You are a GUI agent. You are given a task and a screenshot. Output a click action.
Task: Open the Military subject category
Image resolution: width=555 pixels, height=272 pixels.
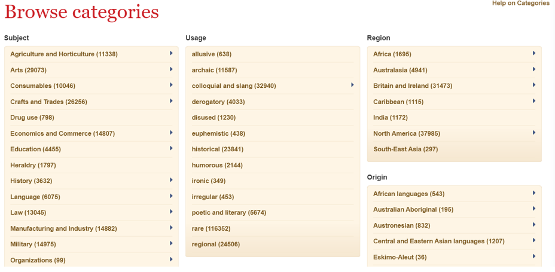pos(33,245)
